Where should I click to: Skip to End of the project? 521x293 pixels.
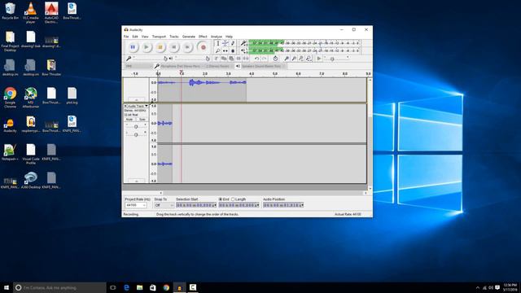point(187,47)
